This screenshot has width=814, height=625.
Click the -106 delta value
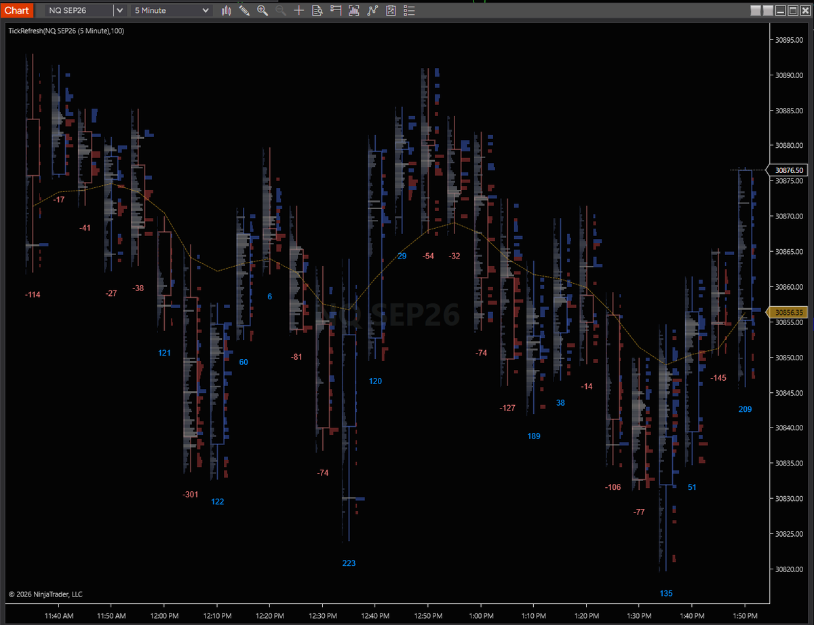pyautogui.click(x=613, y=487)
